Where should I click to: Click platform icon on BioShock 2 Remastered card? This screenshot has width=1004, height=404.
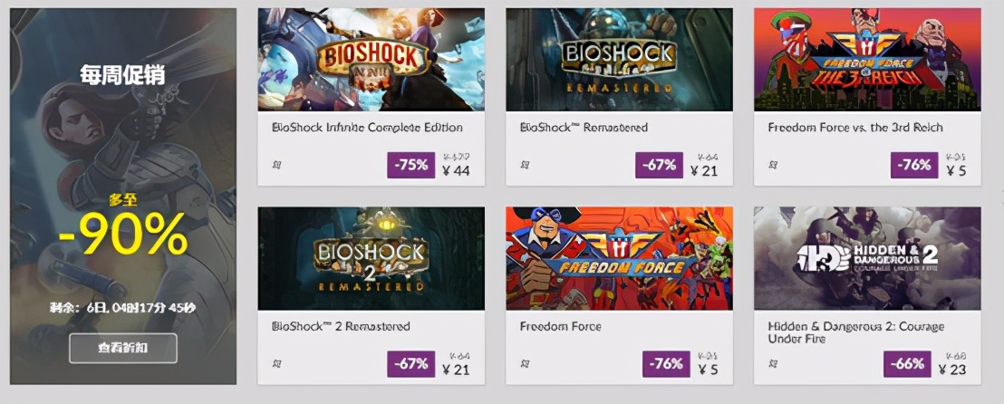click(x=276, y=364)
